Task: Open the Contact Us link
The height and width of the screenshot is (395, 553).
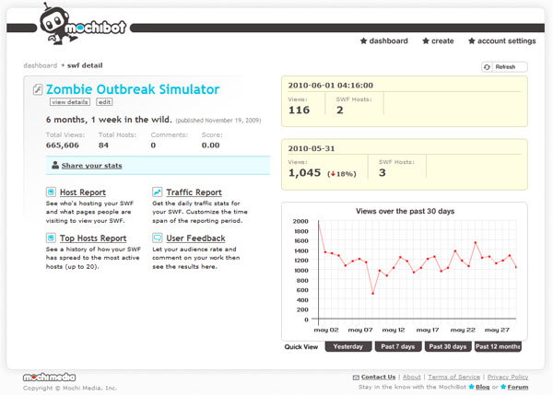Action: (x=378, y=377)
